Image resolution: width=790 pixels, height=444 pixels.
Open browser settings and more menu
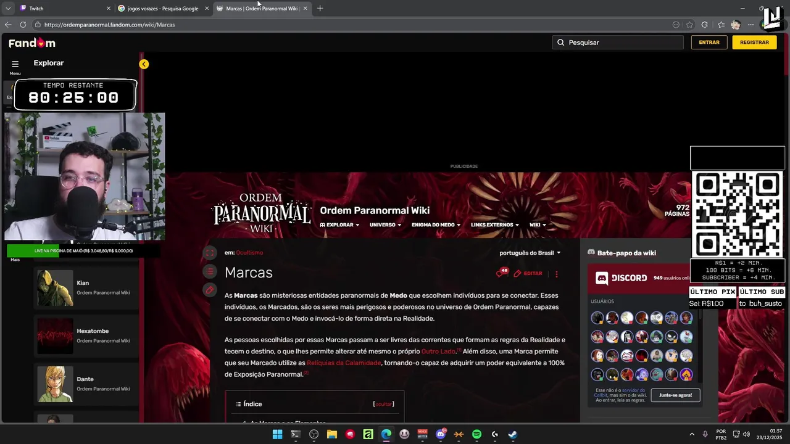(750, 25)
